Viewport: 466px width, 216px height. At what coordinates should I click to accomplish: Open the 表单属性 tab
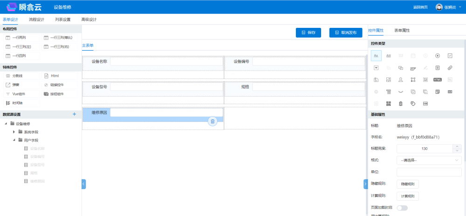click(402, 30)
